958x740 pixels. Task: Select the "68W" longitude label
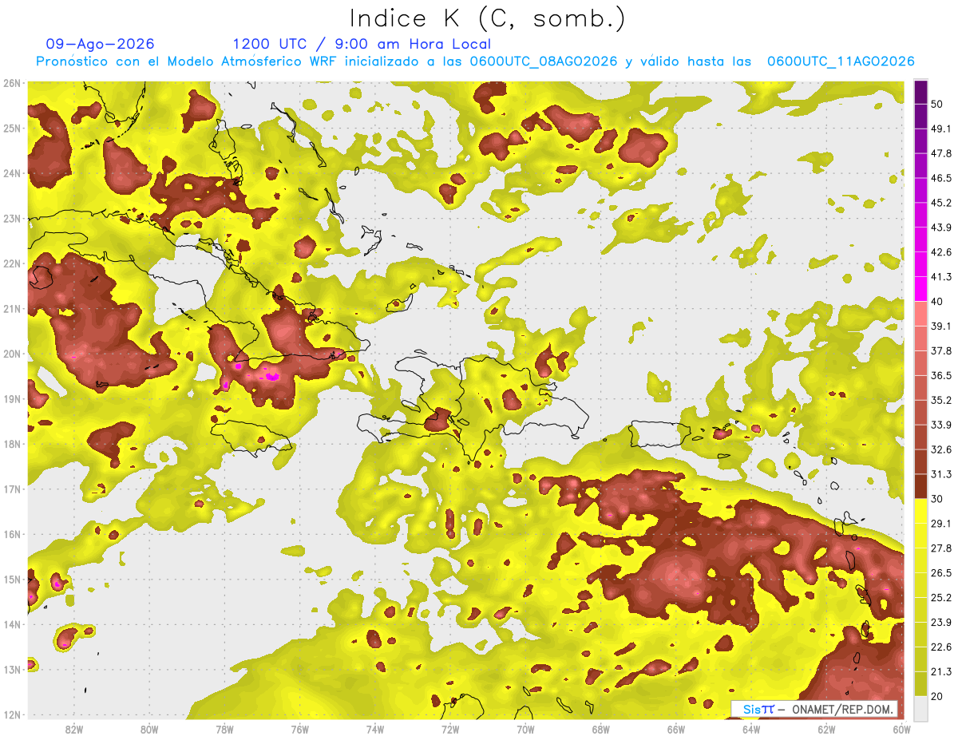(601, 730)
